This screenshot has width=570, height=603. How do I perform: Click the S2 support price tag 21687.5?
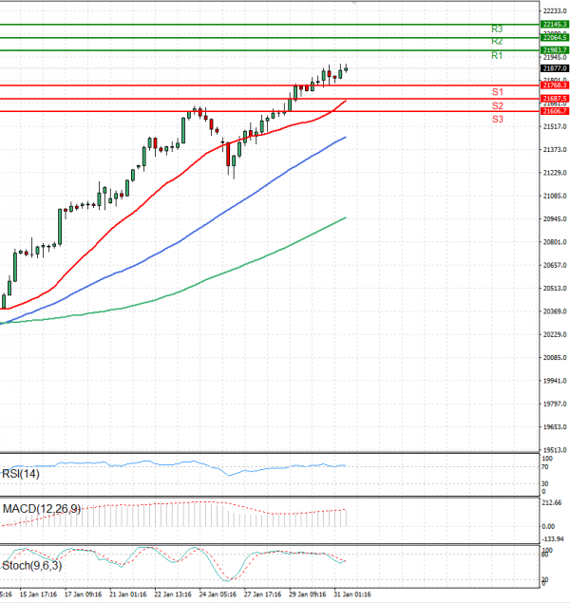tap(555, 99)
